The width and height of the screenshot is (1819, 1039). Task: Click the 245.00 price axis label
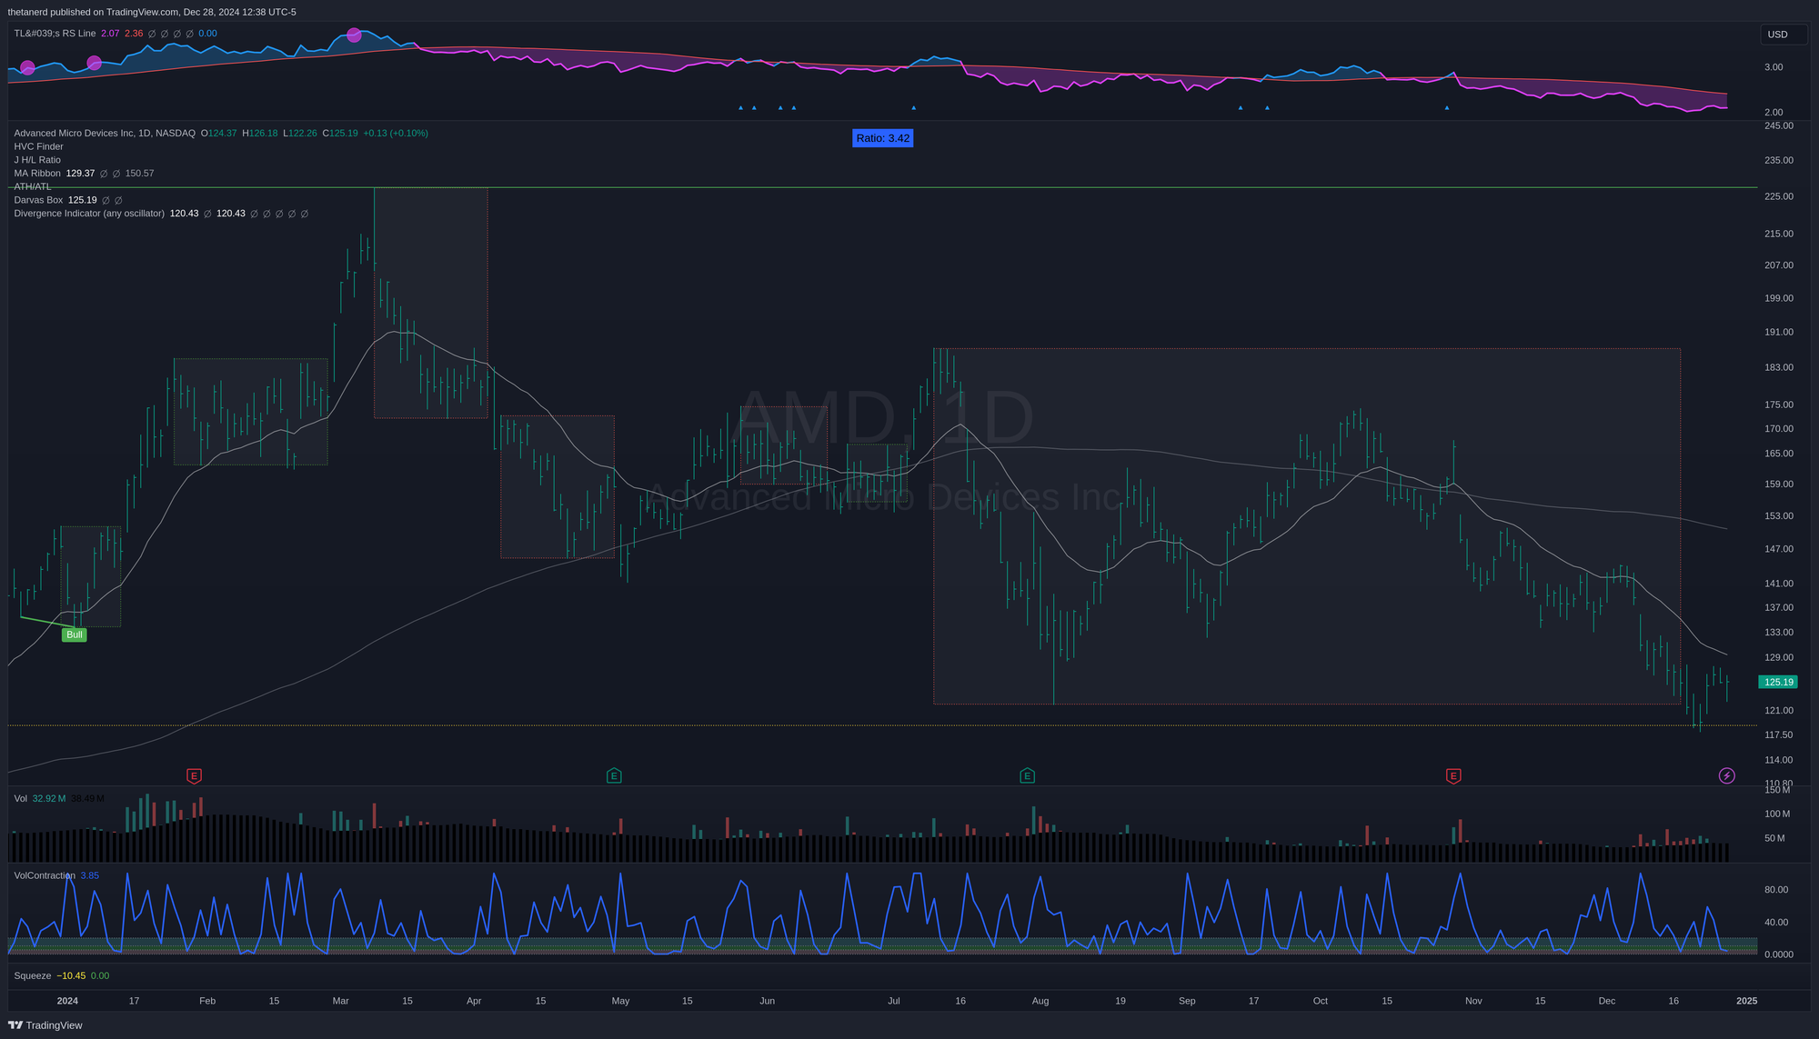pos(1779,125)
